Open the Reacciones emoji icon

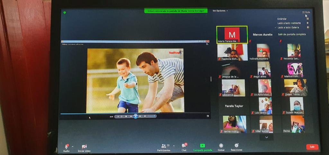click(236, 145)
